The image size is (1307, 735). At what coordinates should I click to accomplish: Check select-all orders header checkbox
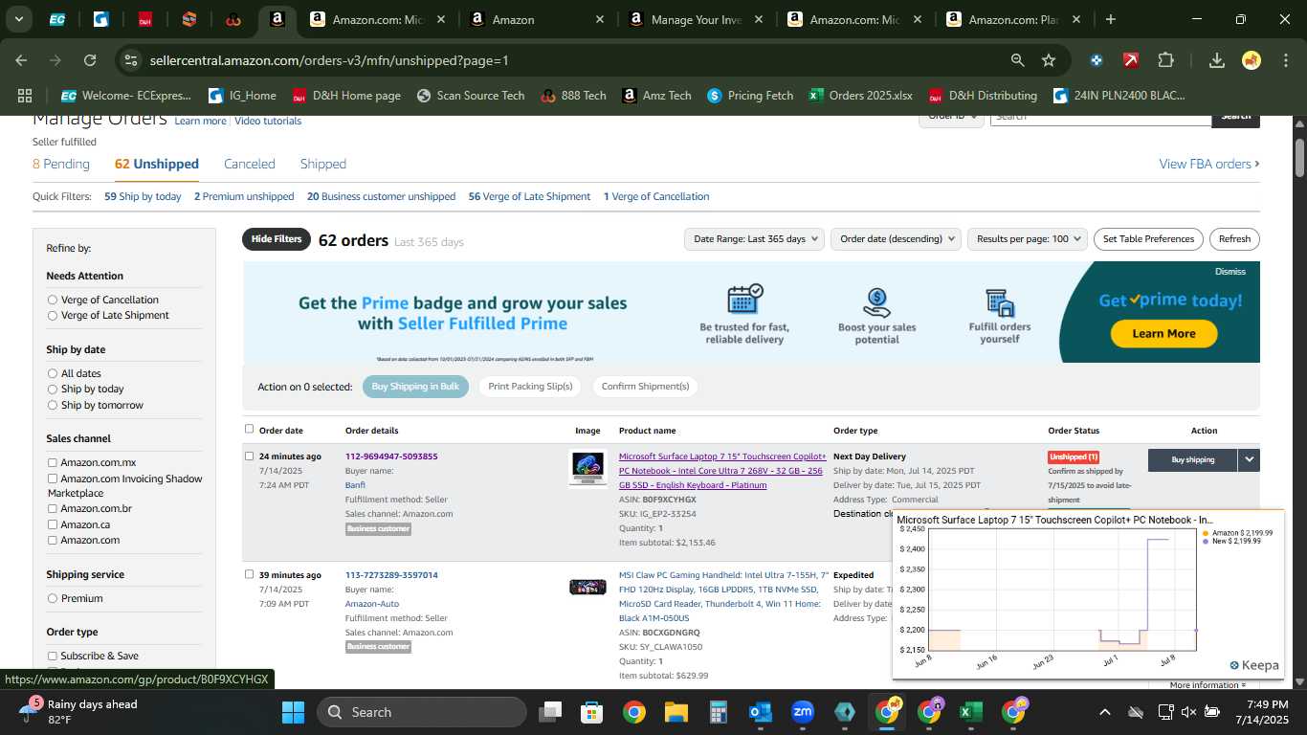point(250,429)
